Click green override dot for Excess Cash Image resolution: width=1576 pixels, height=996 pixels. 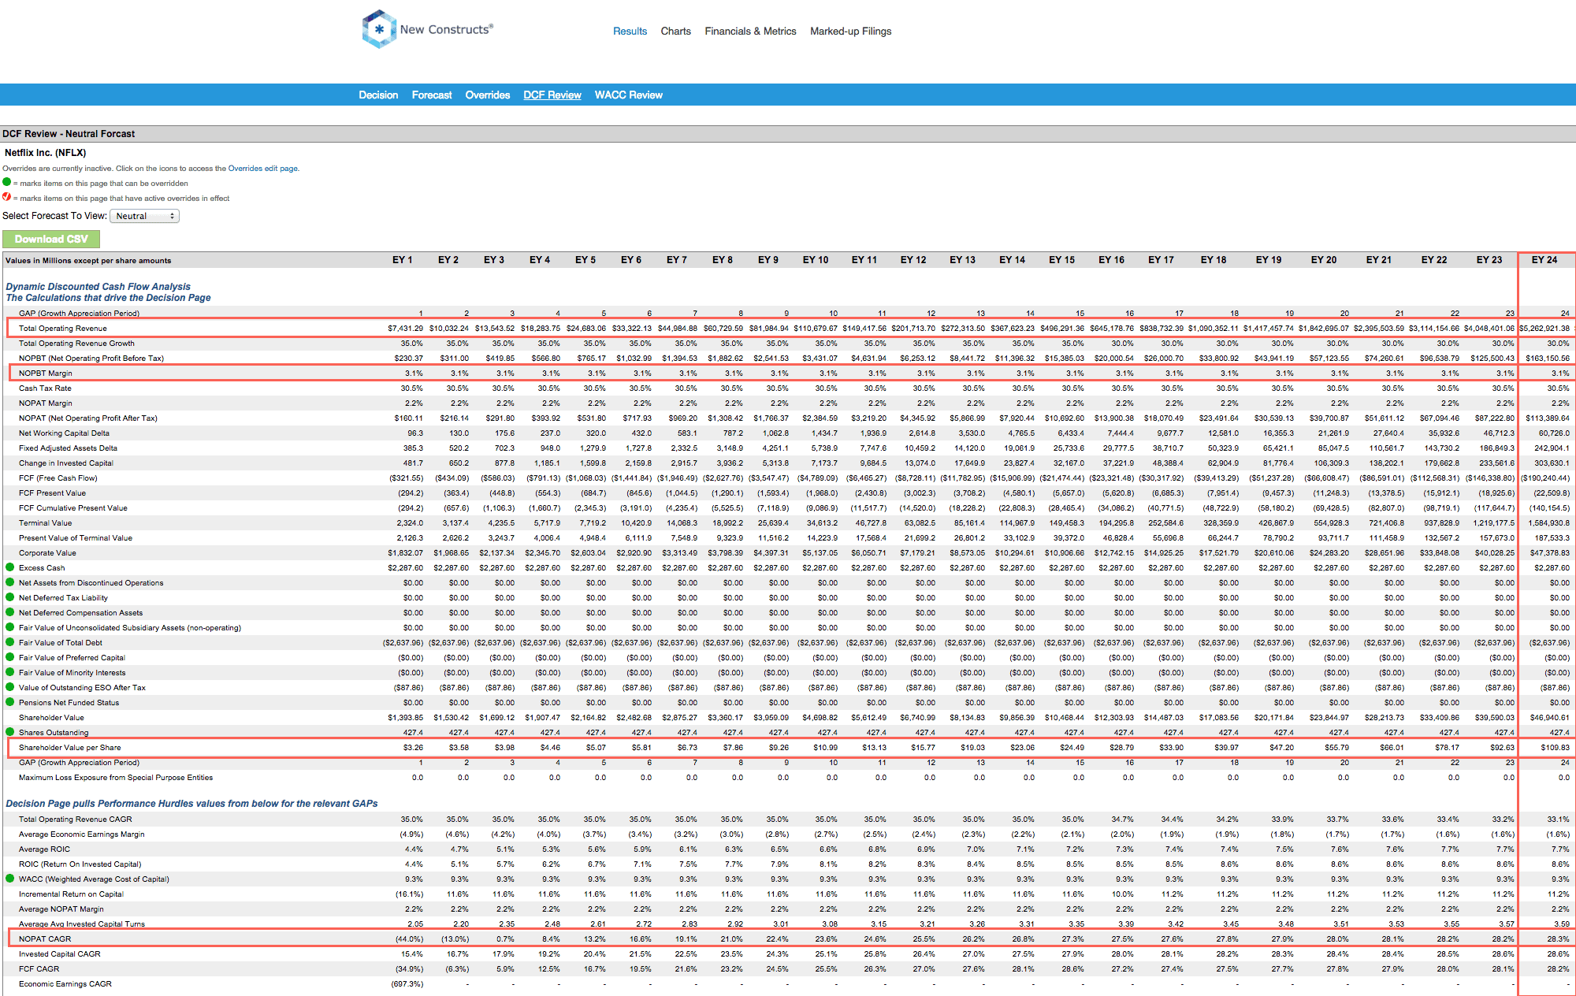(x=10, y=567)
